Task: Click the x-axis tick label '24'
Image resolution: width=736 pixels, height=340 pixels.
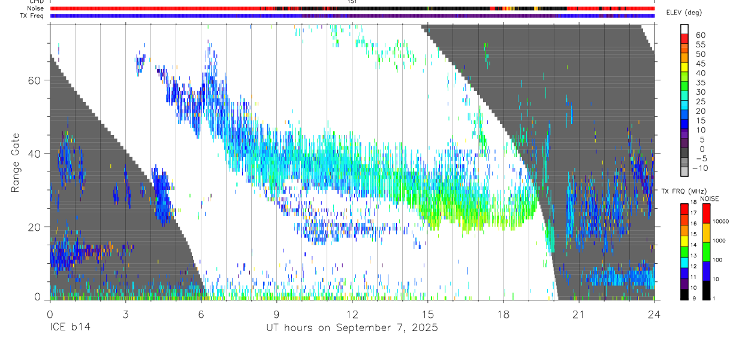Action: [x=654, y=314]
